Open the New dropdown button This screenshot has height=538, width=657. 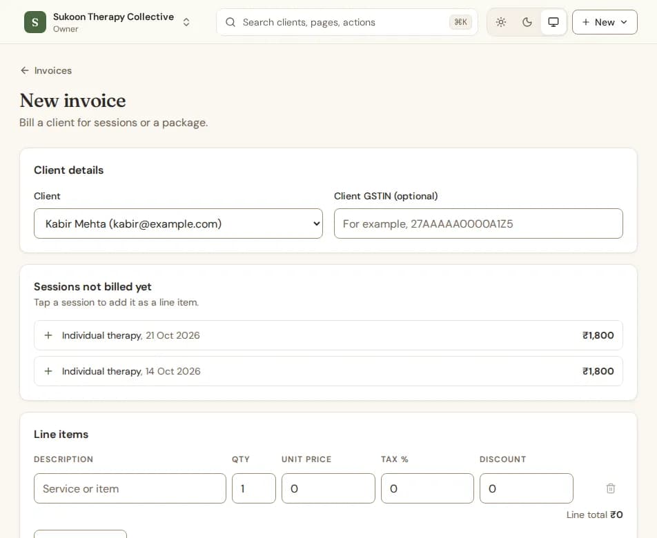[605, 22]
